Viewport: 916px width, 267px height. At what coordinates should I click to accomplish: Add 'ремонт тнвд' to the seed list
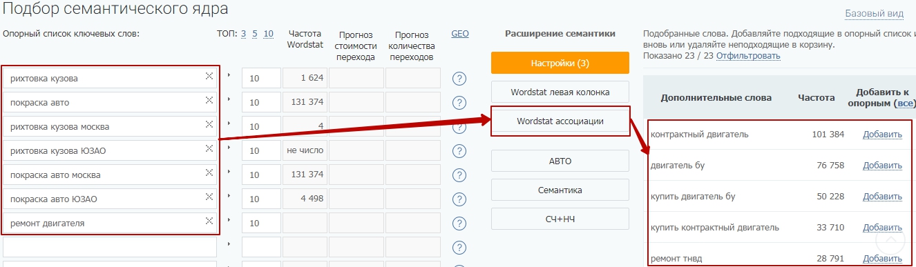click(882, 259)
